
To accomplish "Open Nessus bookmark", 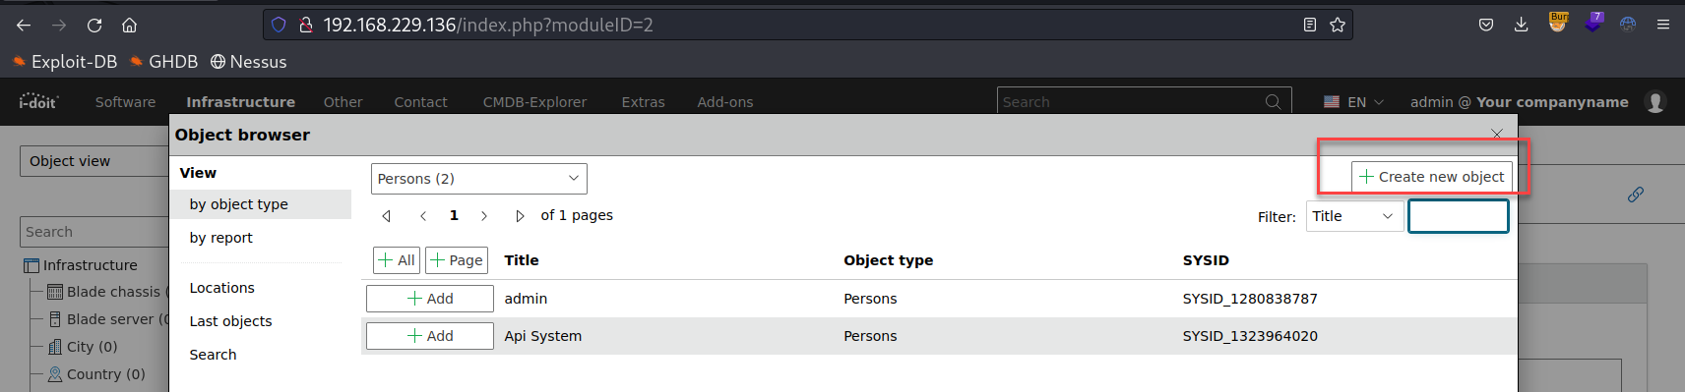I will 249,62.
